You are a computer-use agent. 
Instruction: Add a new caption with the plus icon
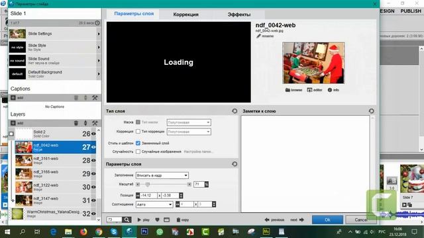click(x=13, y=98)
